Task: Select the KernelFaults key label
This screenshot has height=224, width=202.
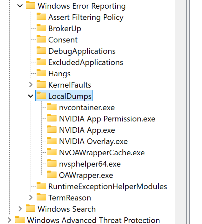Action: coord(70,85)
